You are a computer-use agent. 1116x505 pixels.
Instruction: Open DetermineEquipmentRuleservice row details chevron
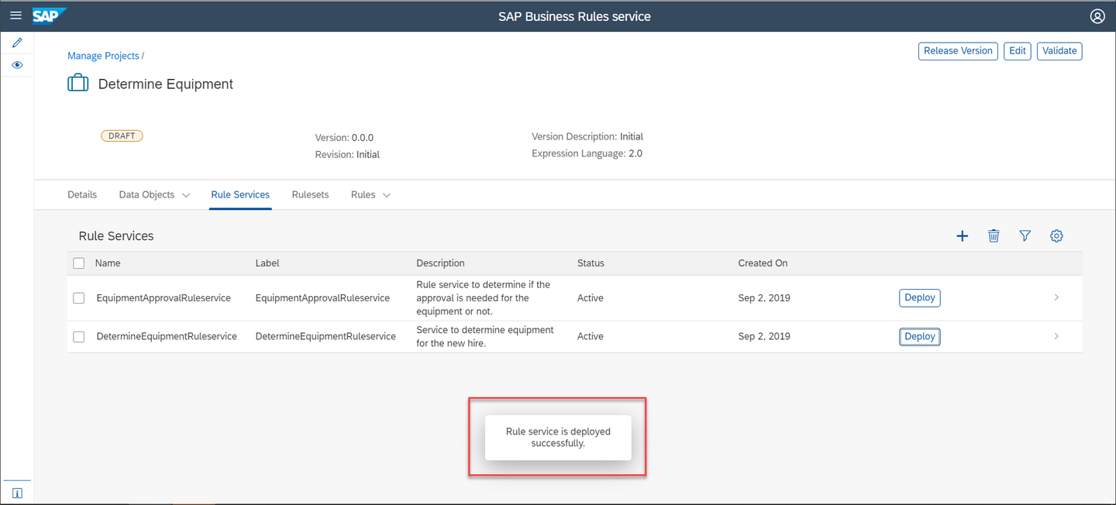click(x=1056, y=336)
